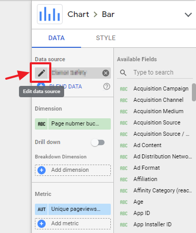Click ABC icon beside Ad Distribution Netwo...
Screen dimensions: 196x233
click(x=124, y=157)
